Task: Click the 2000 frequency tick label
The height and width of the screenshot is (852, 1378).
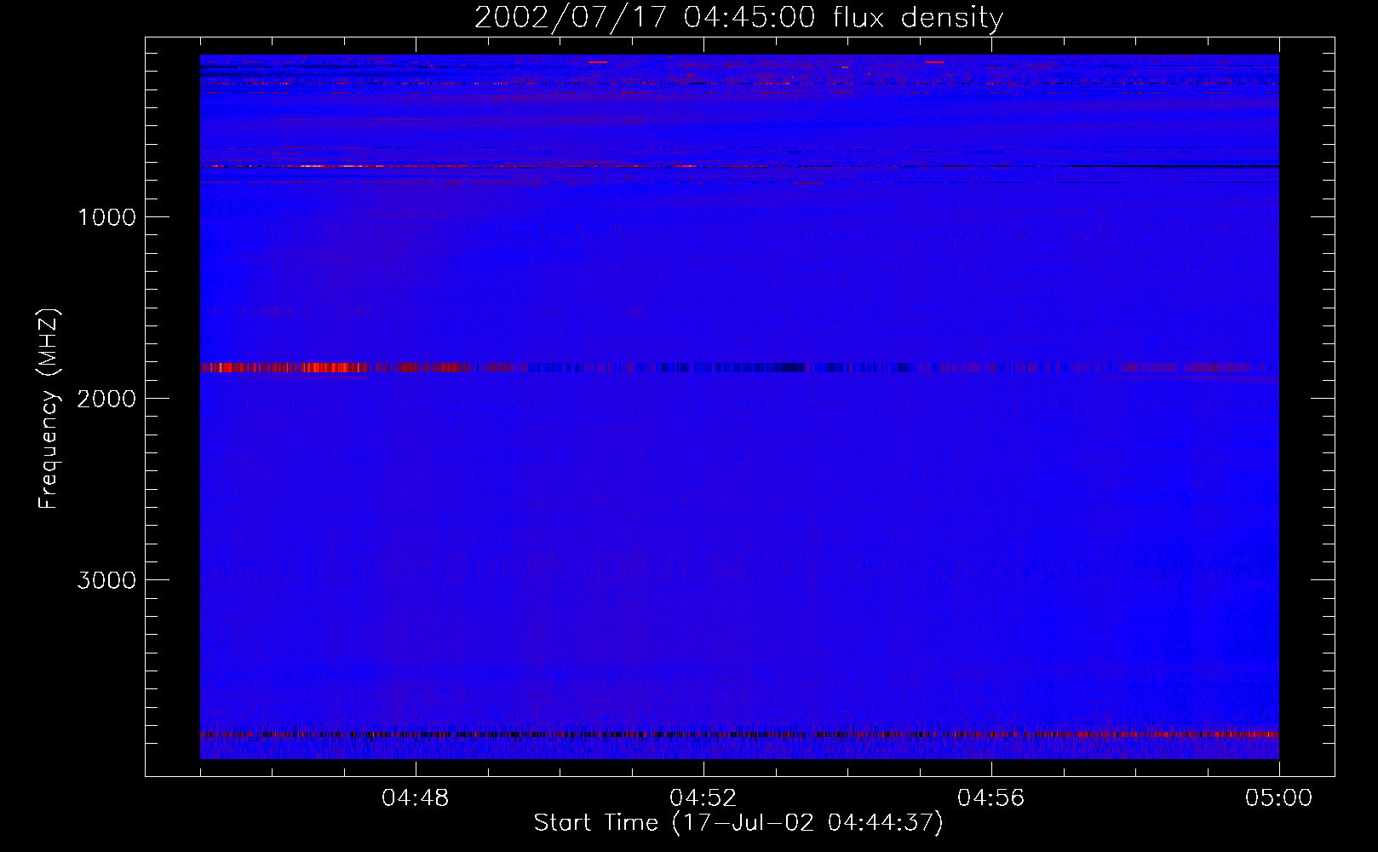Action: pos(106,399)
